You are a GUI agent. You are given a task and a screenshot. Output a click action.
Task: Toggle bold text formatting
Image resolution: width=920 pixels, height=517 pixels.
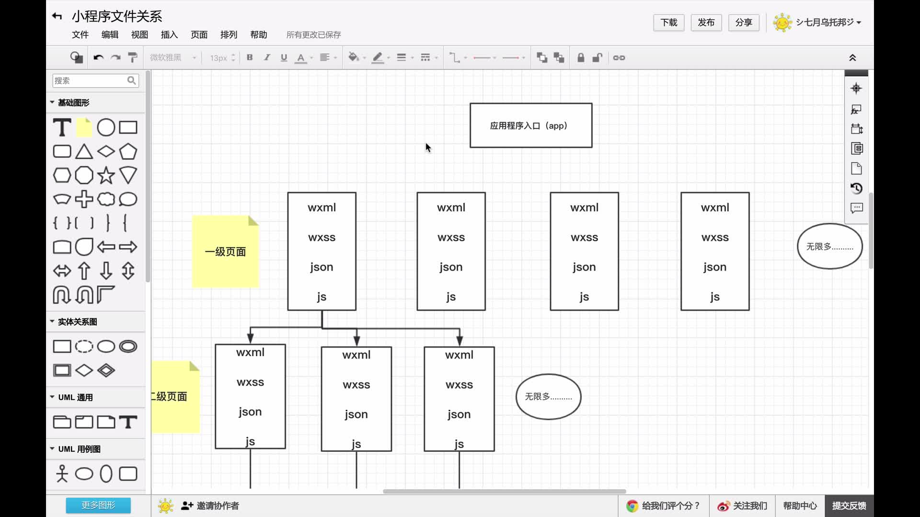(x=250, y=57)
